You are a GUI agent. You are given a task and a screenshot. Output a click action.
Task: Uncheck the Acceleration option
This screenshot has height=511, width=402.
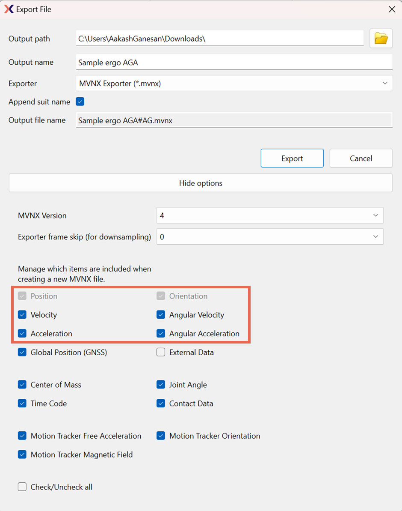click(22, 333)
